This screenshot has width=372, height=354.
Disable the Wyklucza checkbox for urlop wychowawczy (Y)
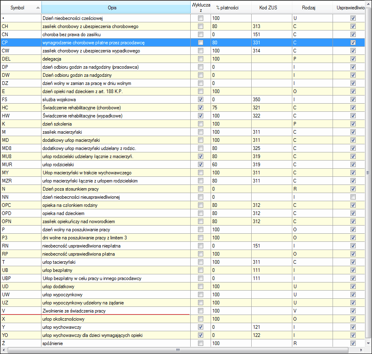click(x=201, y=327)
